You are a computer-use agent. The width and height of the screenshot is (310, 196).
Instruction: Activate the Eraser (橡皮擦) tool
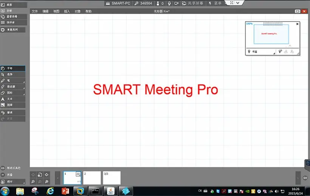(12, 87)
